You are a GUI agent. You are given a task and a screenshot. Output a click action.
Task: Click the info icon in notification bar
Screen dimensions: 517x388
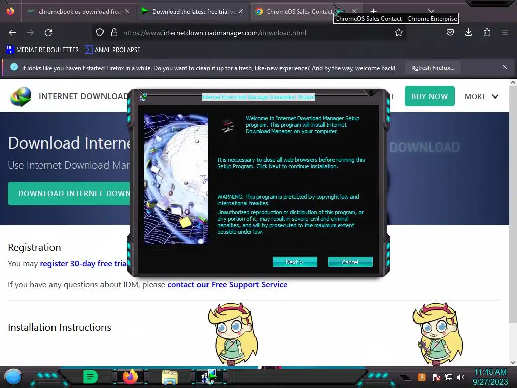click(x=14, y=67)
